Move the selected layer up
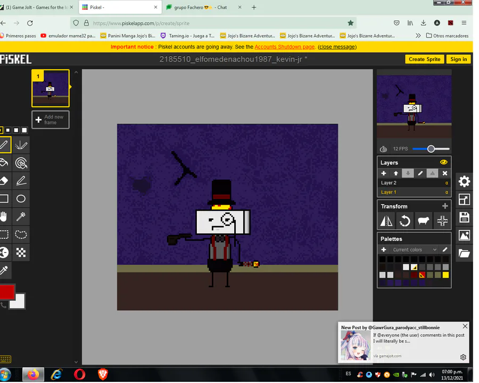479x383 pixels. [396, 173]
